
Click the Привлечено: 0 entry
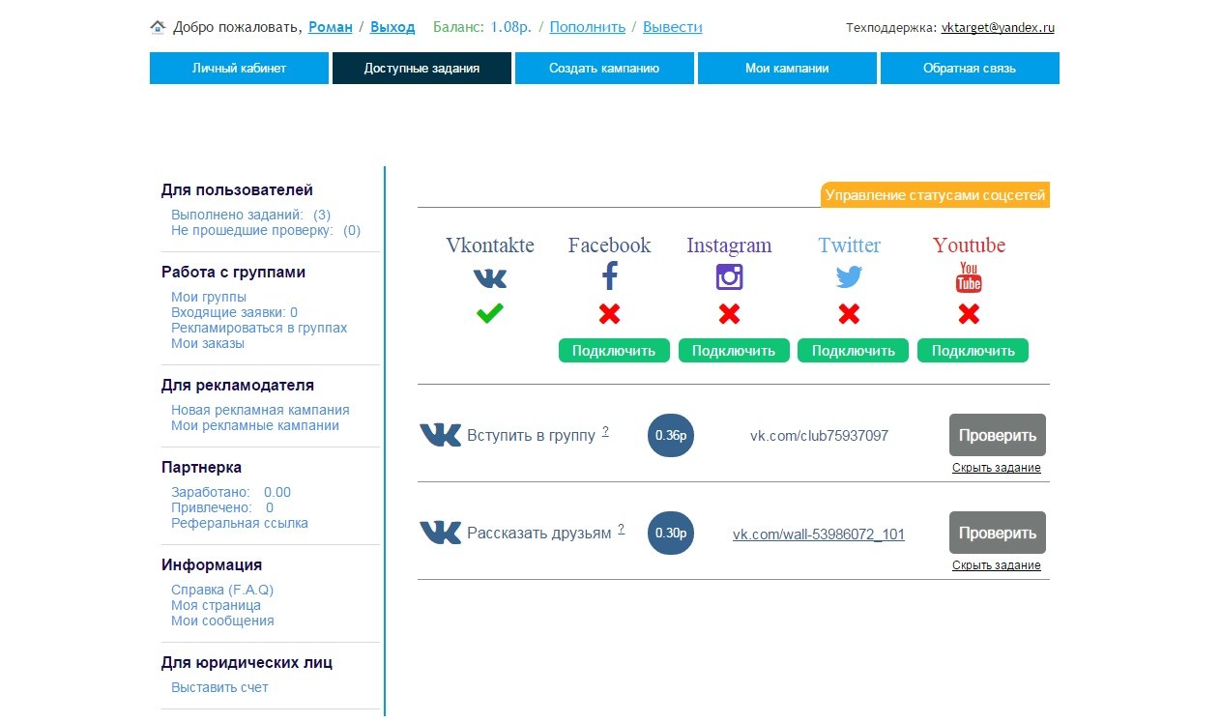(x=222, y=507)
